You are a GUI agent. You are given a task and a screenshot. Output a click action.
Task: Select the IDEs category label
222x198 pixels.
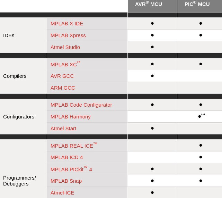click(x=9, y=35)
